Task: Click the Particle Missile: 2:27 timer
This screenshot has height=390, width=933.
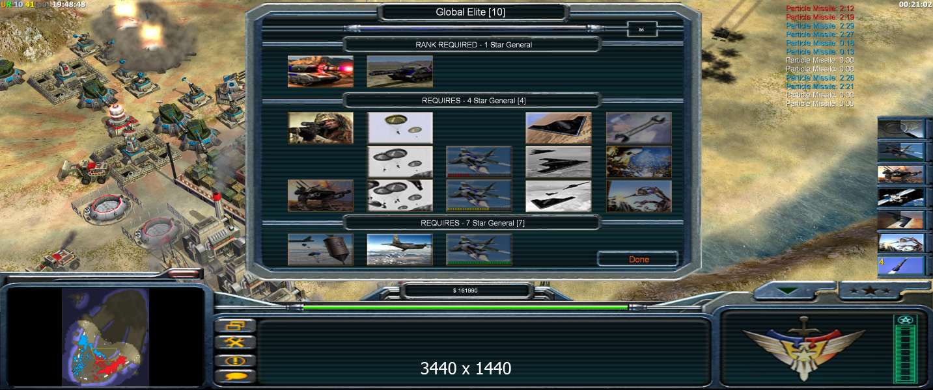Action: tap(820, 34)
